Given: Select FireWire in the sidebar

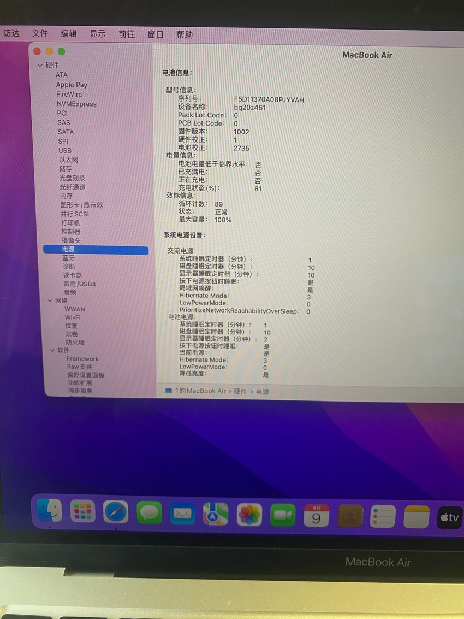Looking at the screenshot, I should [x=69, y=95].
